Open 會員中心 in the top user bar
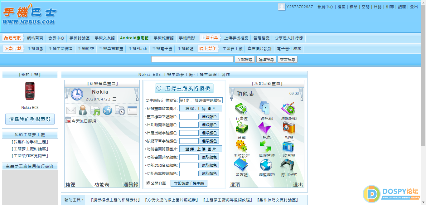 (x=325, y=7)
